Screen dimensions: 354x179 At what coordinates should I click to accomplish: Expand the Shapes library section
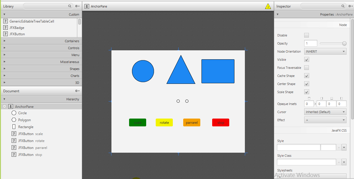click(41, 69)
